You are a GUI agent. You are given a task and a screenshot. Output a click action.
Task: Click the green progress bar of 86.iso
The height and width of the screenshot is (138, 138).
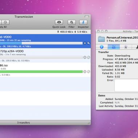pyautogui.click(x=41, y=72)
